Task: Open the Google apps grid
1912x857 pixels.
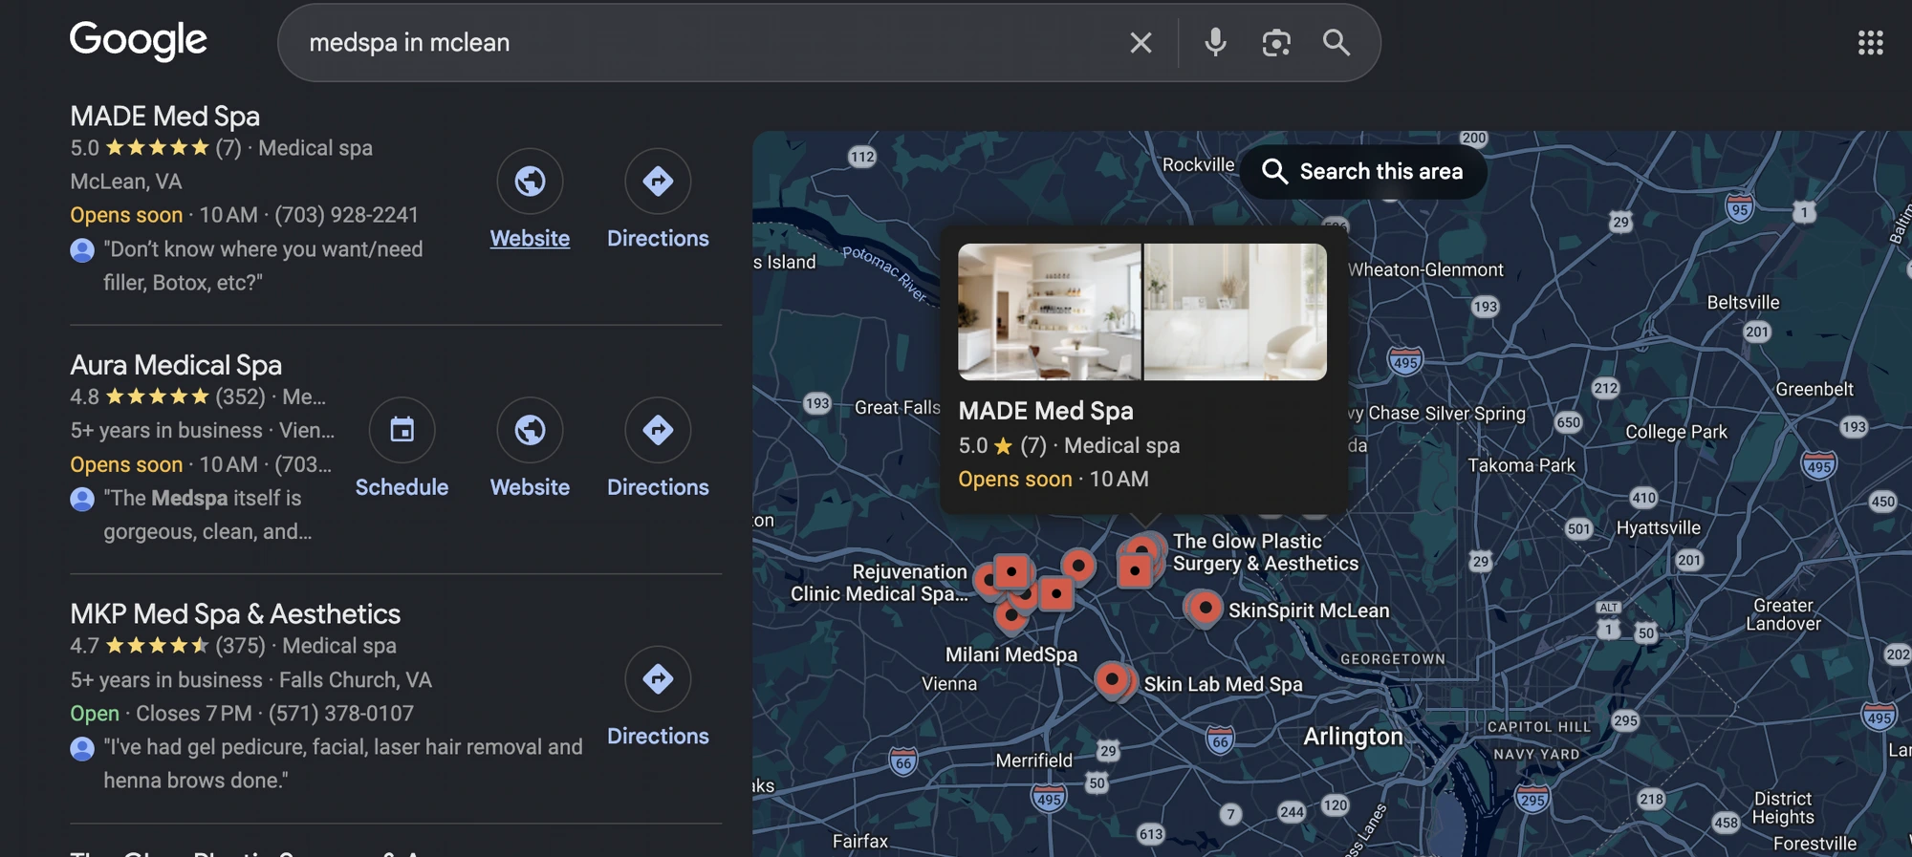Action: (x=1870, y=42)
